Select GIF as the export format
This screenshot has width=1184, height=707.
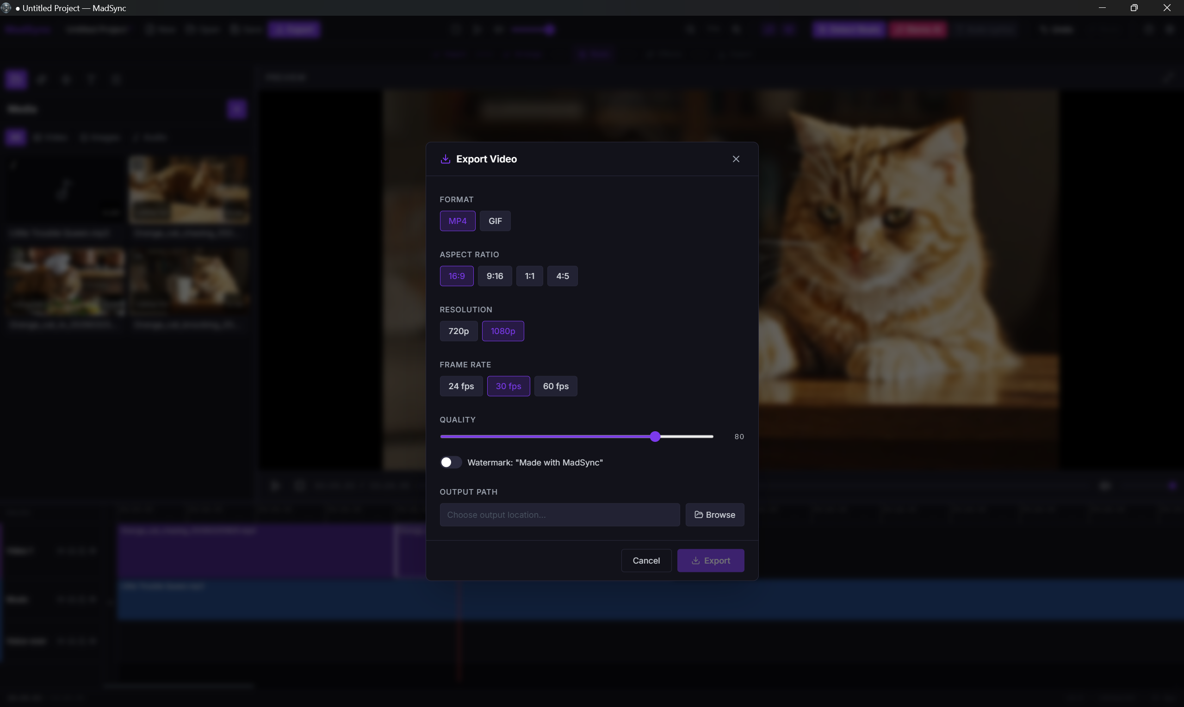495,221
